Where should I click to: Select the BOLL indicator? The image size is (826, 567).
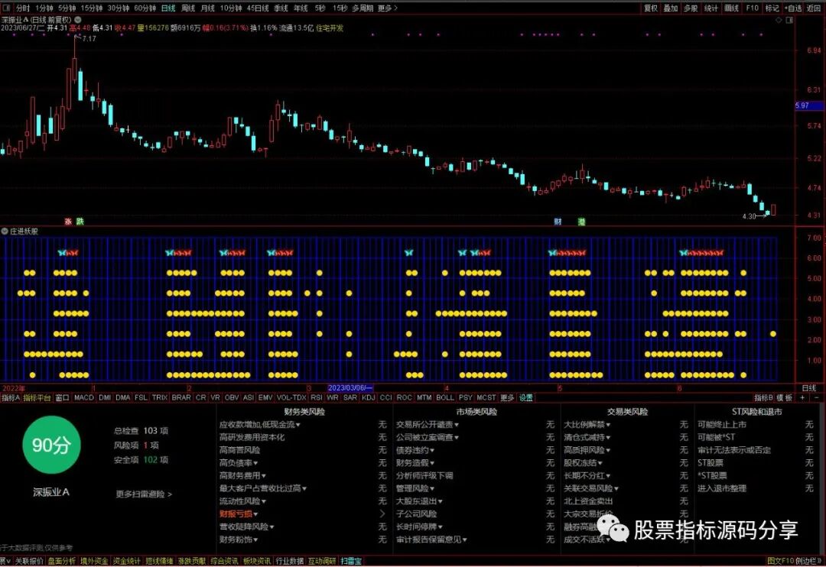point(445,398)
